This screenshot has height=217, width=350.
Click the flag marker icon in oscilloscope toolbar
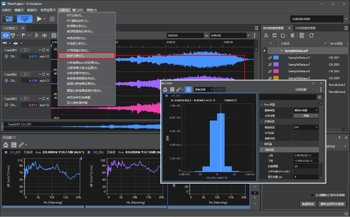(x=24, y=35)
